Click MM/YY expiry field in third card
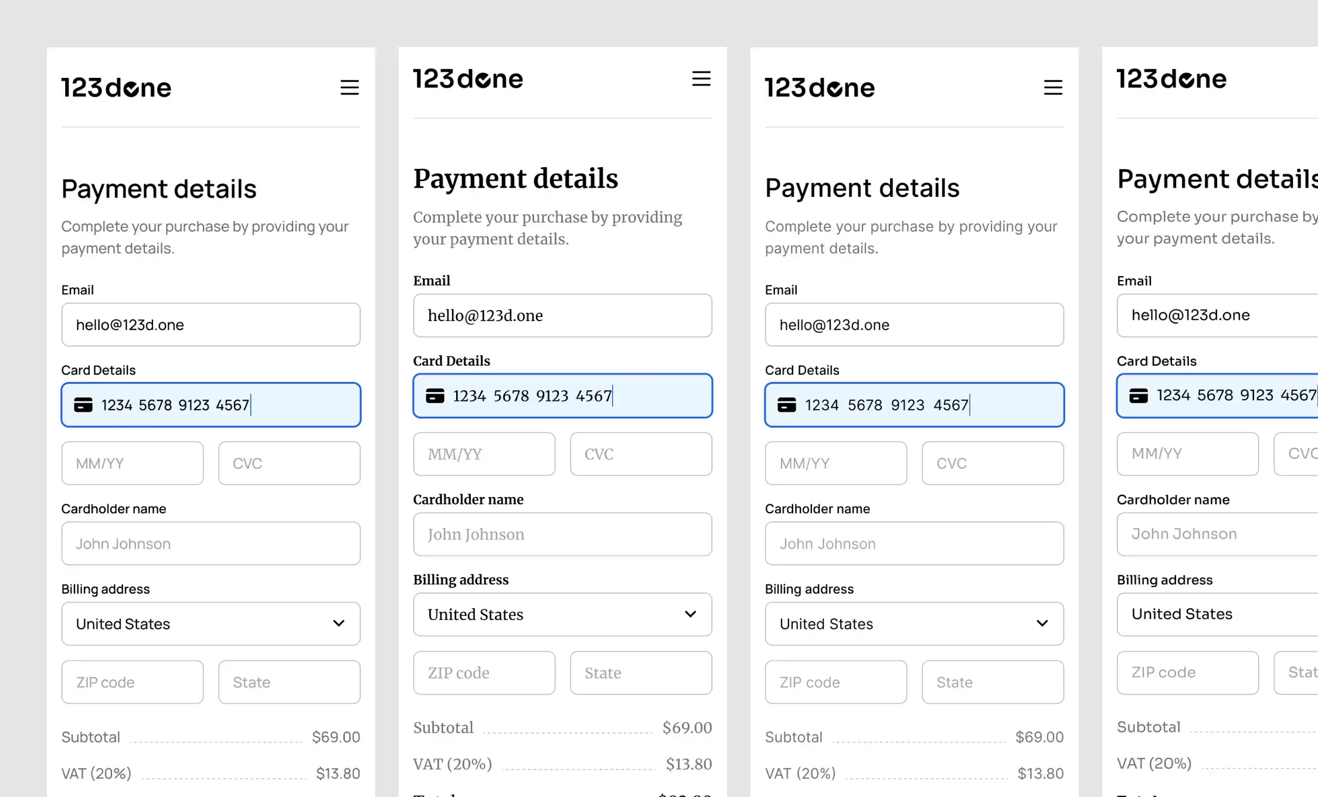This screenshot has height=797, width=1318. coord(836,463)
